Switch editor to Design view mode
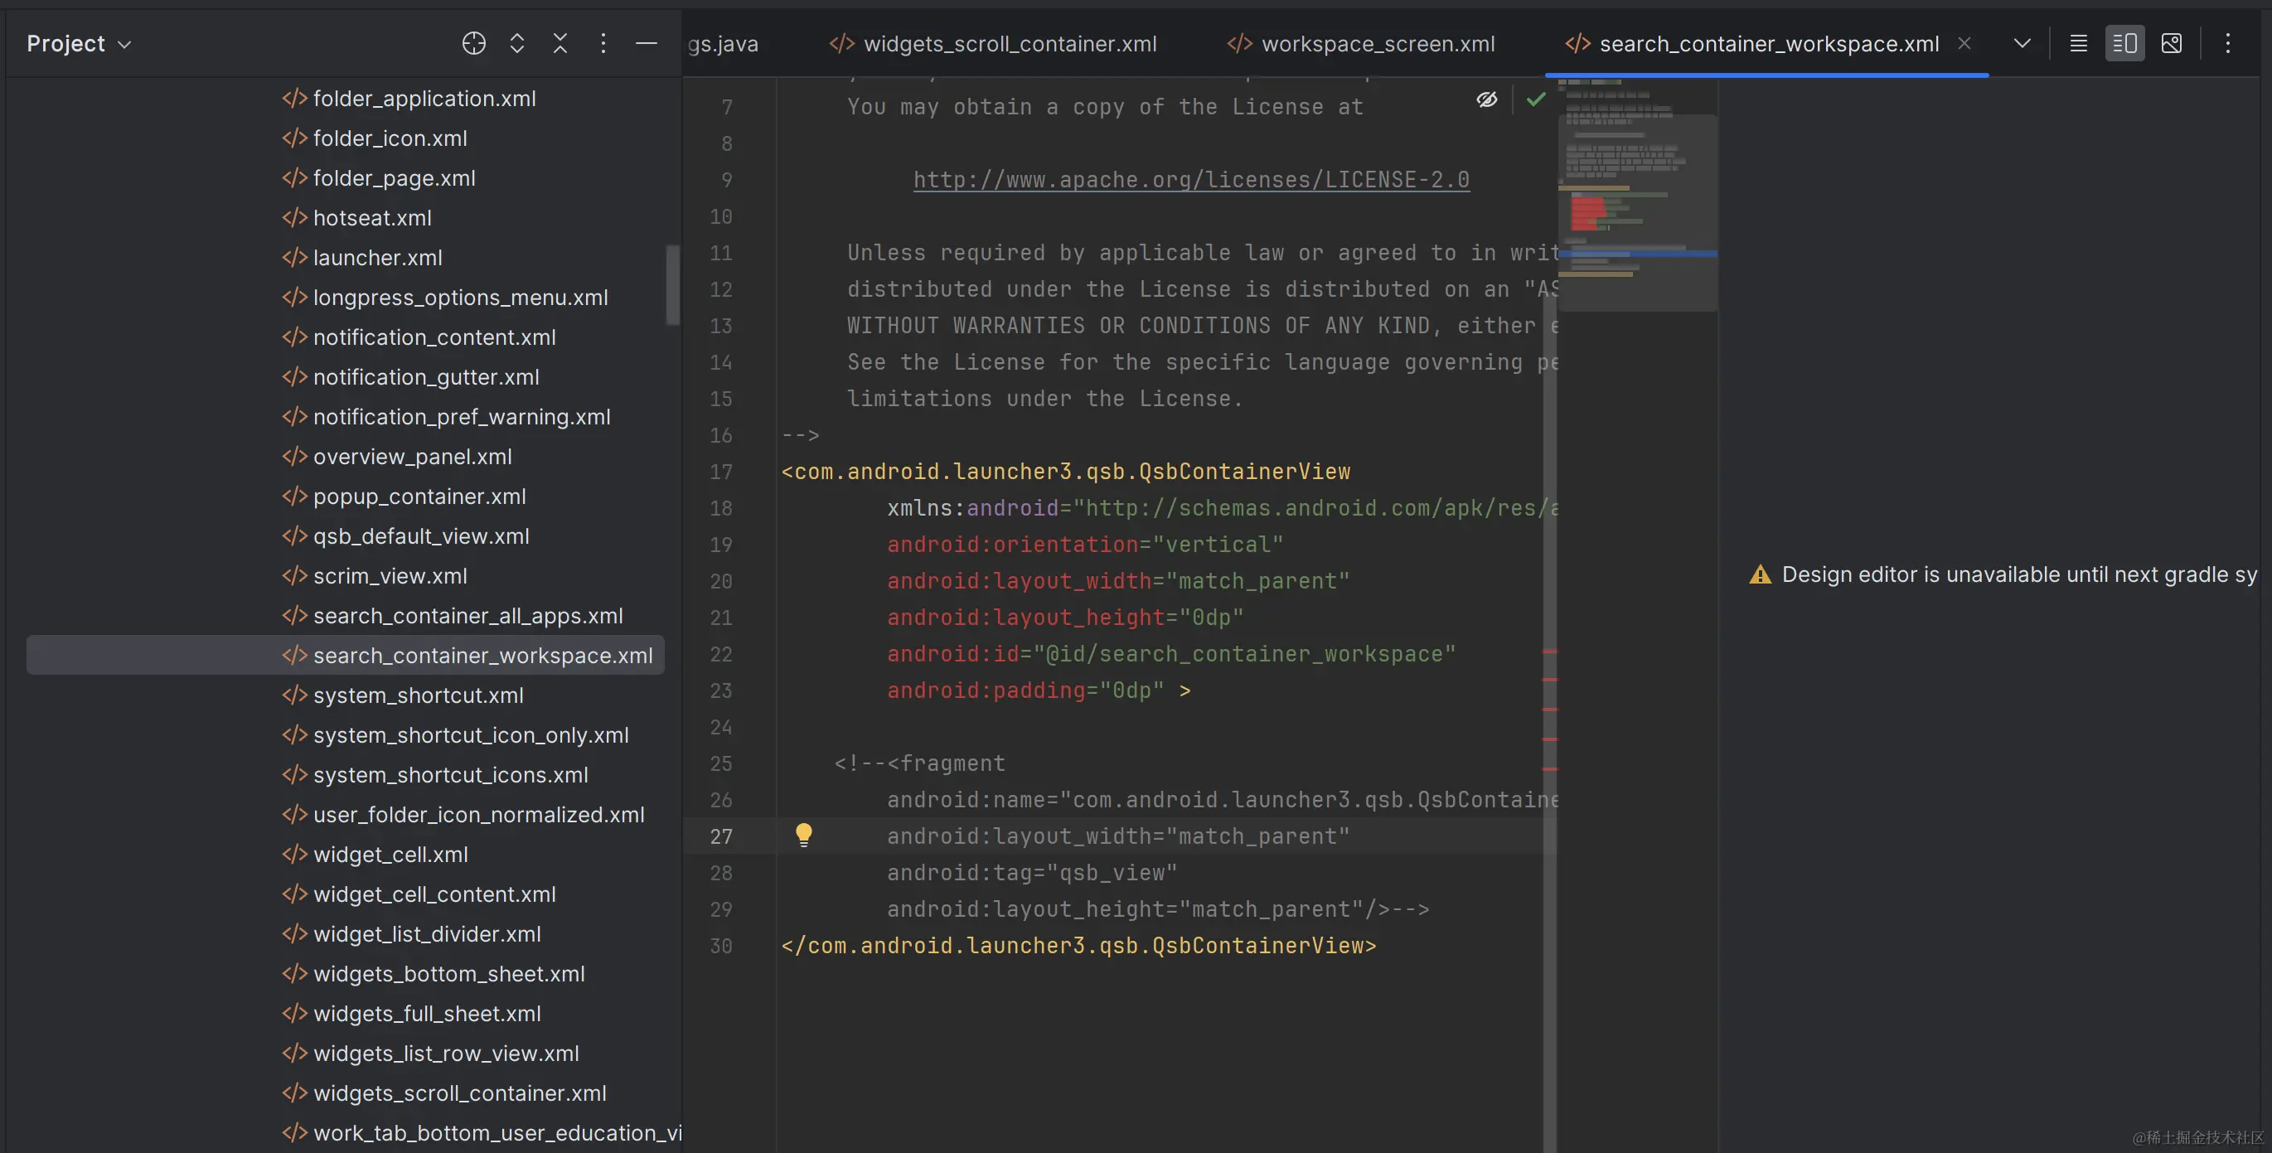 tap(2172, 43)
